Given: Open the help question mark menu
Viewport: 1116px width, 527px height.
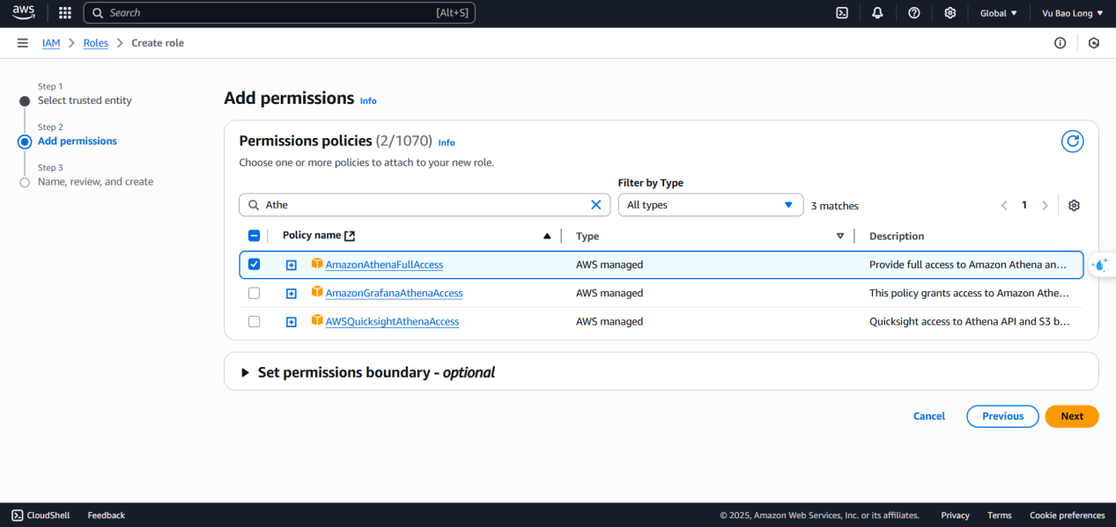Looking at the screenshot, I should (x=914, y=13).
